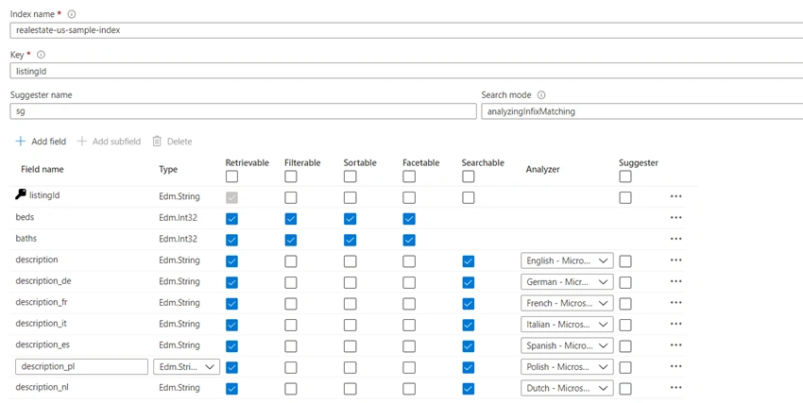Toggle the Suggester header checkbox
Image resolution: width=803 pixels, height=403 pixels.
[x=625, y=176]
